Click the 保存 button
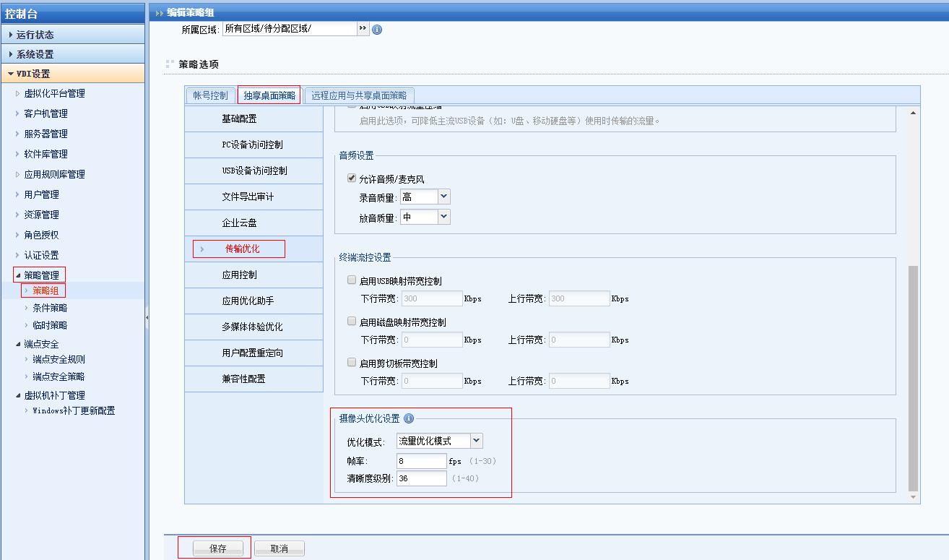The height and width of the screenshot is (560, 949). (x=217, y=548)
